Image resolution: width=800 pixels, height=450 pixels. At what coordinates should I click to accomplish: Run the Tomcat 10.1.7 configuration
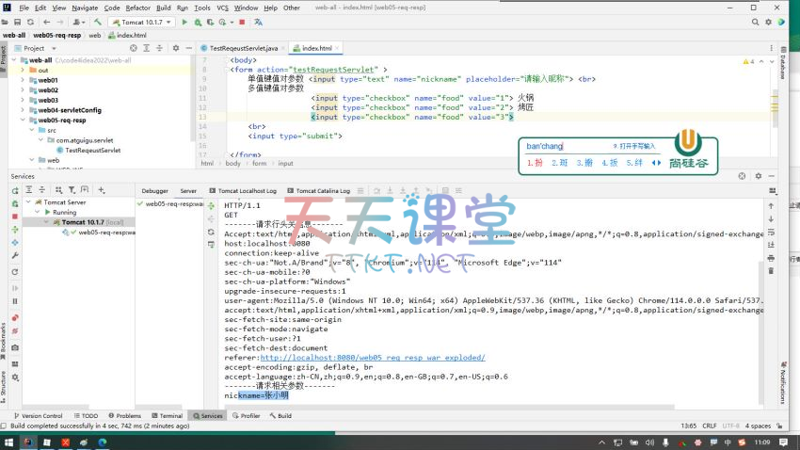184,21
